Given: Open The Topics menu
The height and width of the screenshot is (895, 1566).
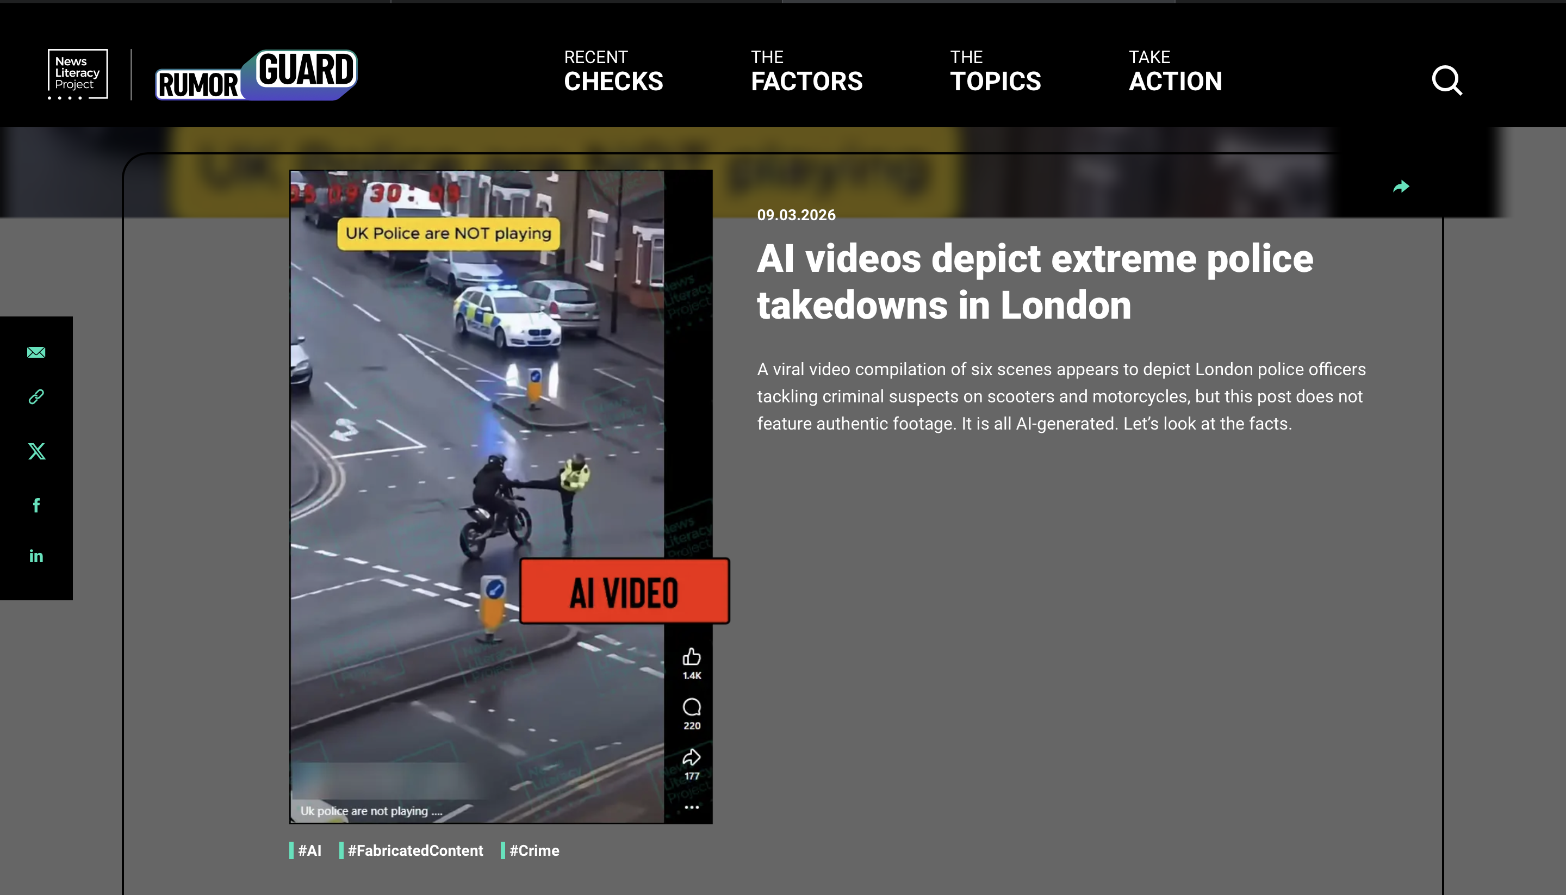Looking at the screenshot, I should pos(996,71).
